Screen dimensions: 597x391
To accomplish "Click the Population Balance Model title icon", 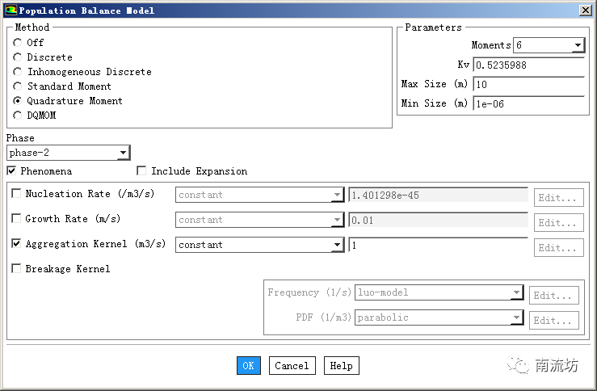I will [11, 11].
